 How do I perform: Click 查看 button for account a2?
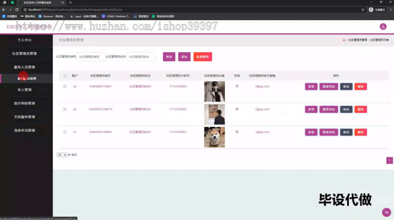[x=311, y=109]
